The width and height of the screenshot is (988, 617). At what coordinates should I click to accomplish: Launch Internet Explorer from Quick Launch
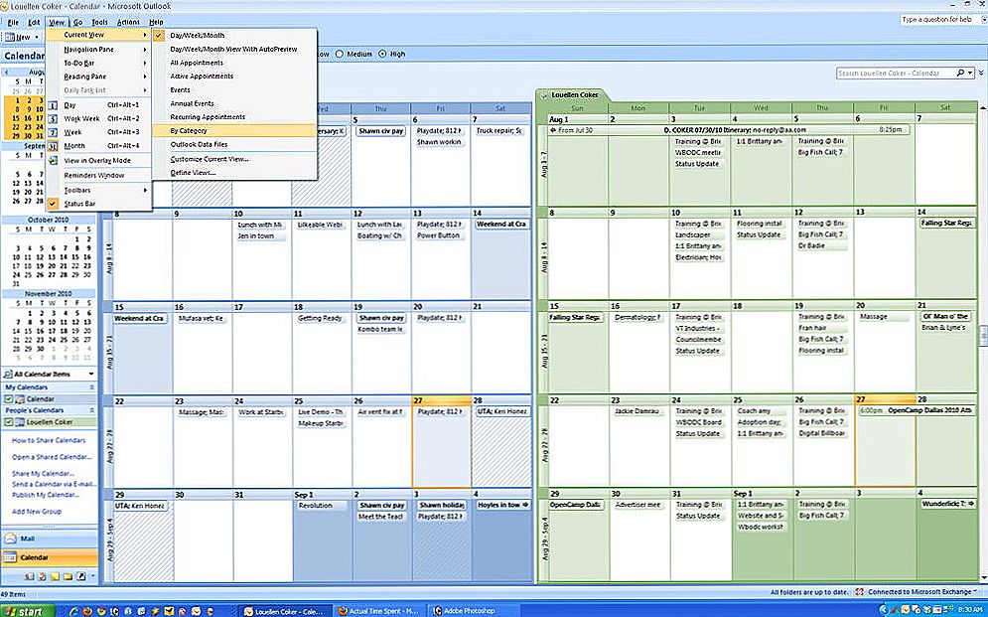click(74, 611)
